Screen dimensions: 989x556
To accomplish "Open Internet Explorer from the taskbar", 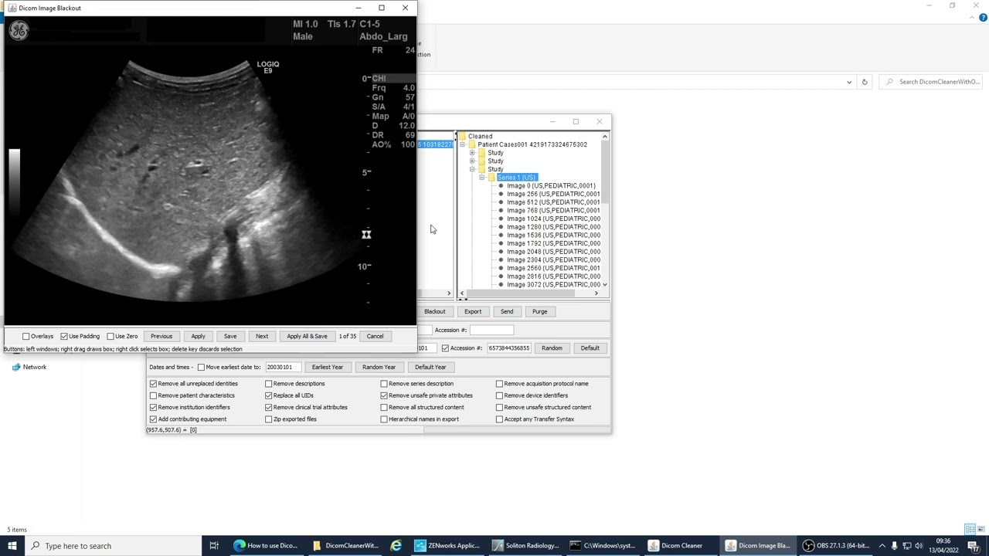I will point(396,546).
